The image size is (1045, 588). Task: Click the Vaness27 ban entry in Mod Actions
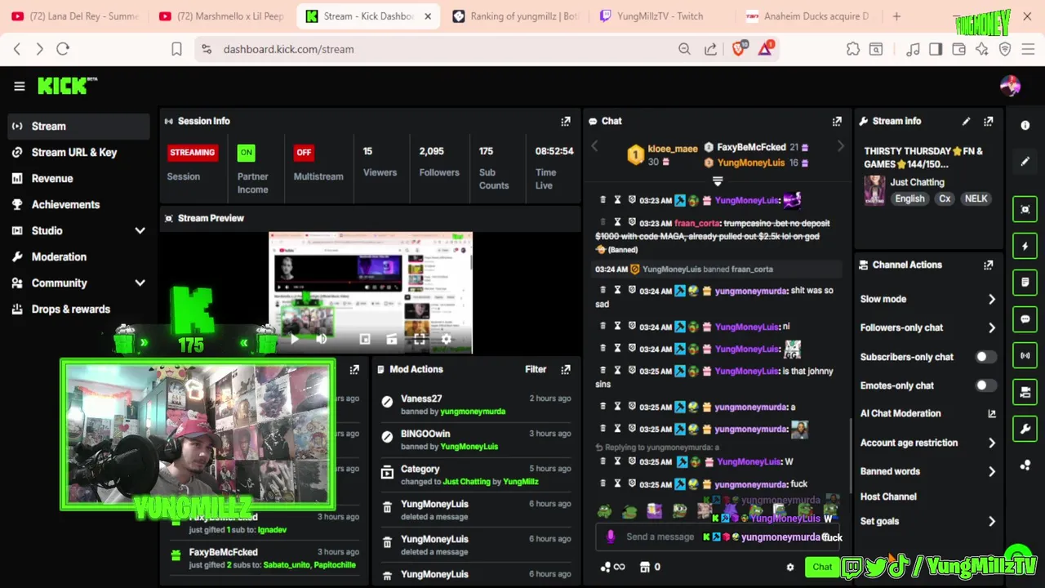click(478, 404)
